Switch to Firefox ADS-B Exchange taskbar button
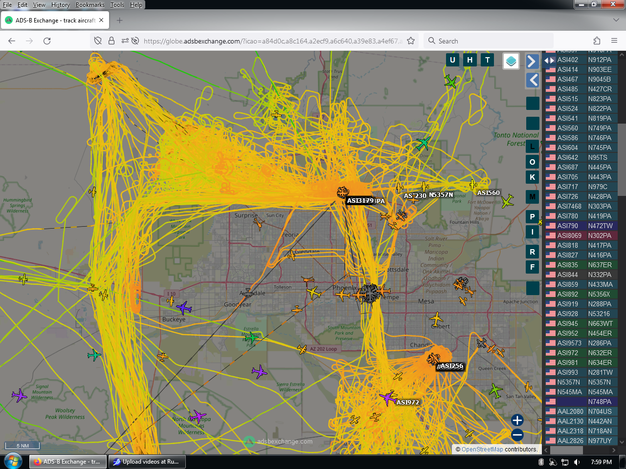 (67, 462)
